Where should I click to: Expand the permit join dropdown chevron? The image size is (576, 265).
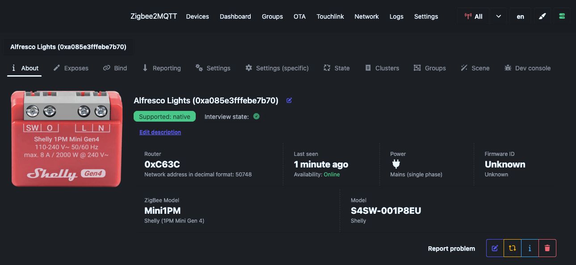click(498, 16)
